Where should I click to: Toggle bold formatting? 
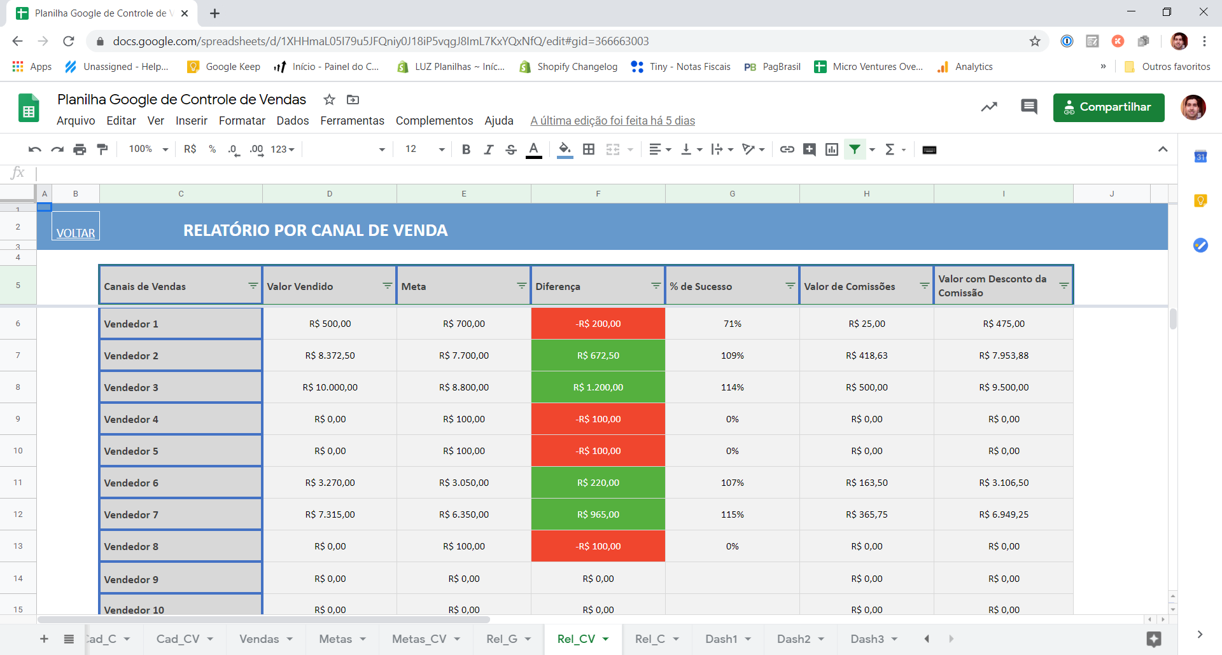pos(467,149)
